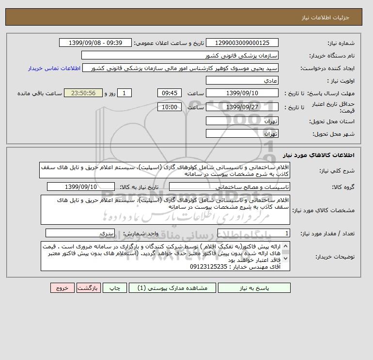This screenshot has width=373, height=360.
Task: Click the general need description text box
Action: point(165,171)
